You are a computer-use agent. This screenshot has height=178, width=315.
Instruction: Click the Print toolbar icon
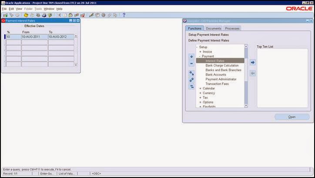(x=44, y=15)
